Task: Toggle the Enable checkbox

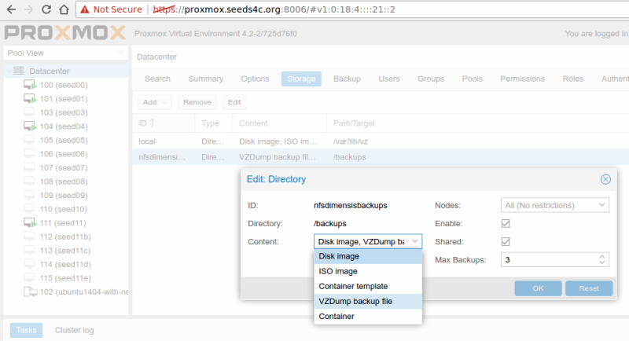Action: coord(506,224)
